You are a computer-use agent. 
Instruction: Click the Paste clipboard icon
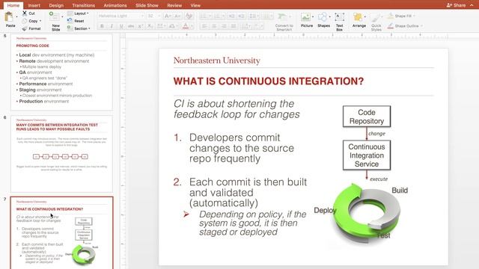pyautogui.click(x=9, y=17)
